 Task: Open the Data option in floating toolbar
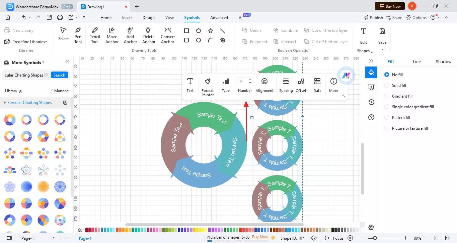point(317,85)
